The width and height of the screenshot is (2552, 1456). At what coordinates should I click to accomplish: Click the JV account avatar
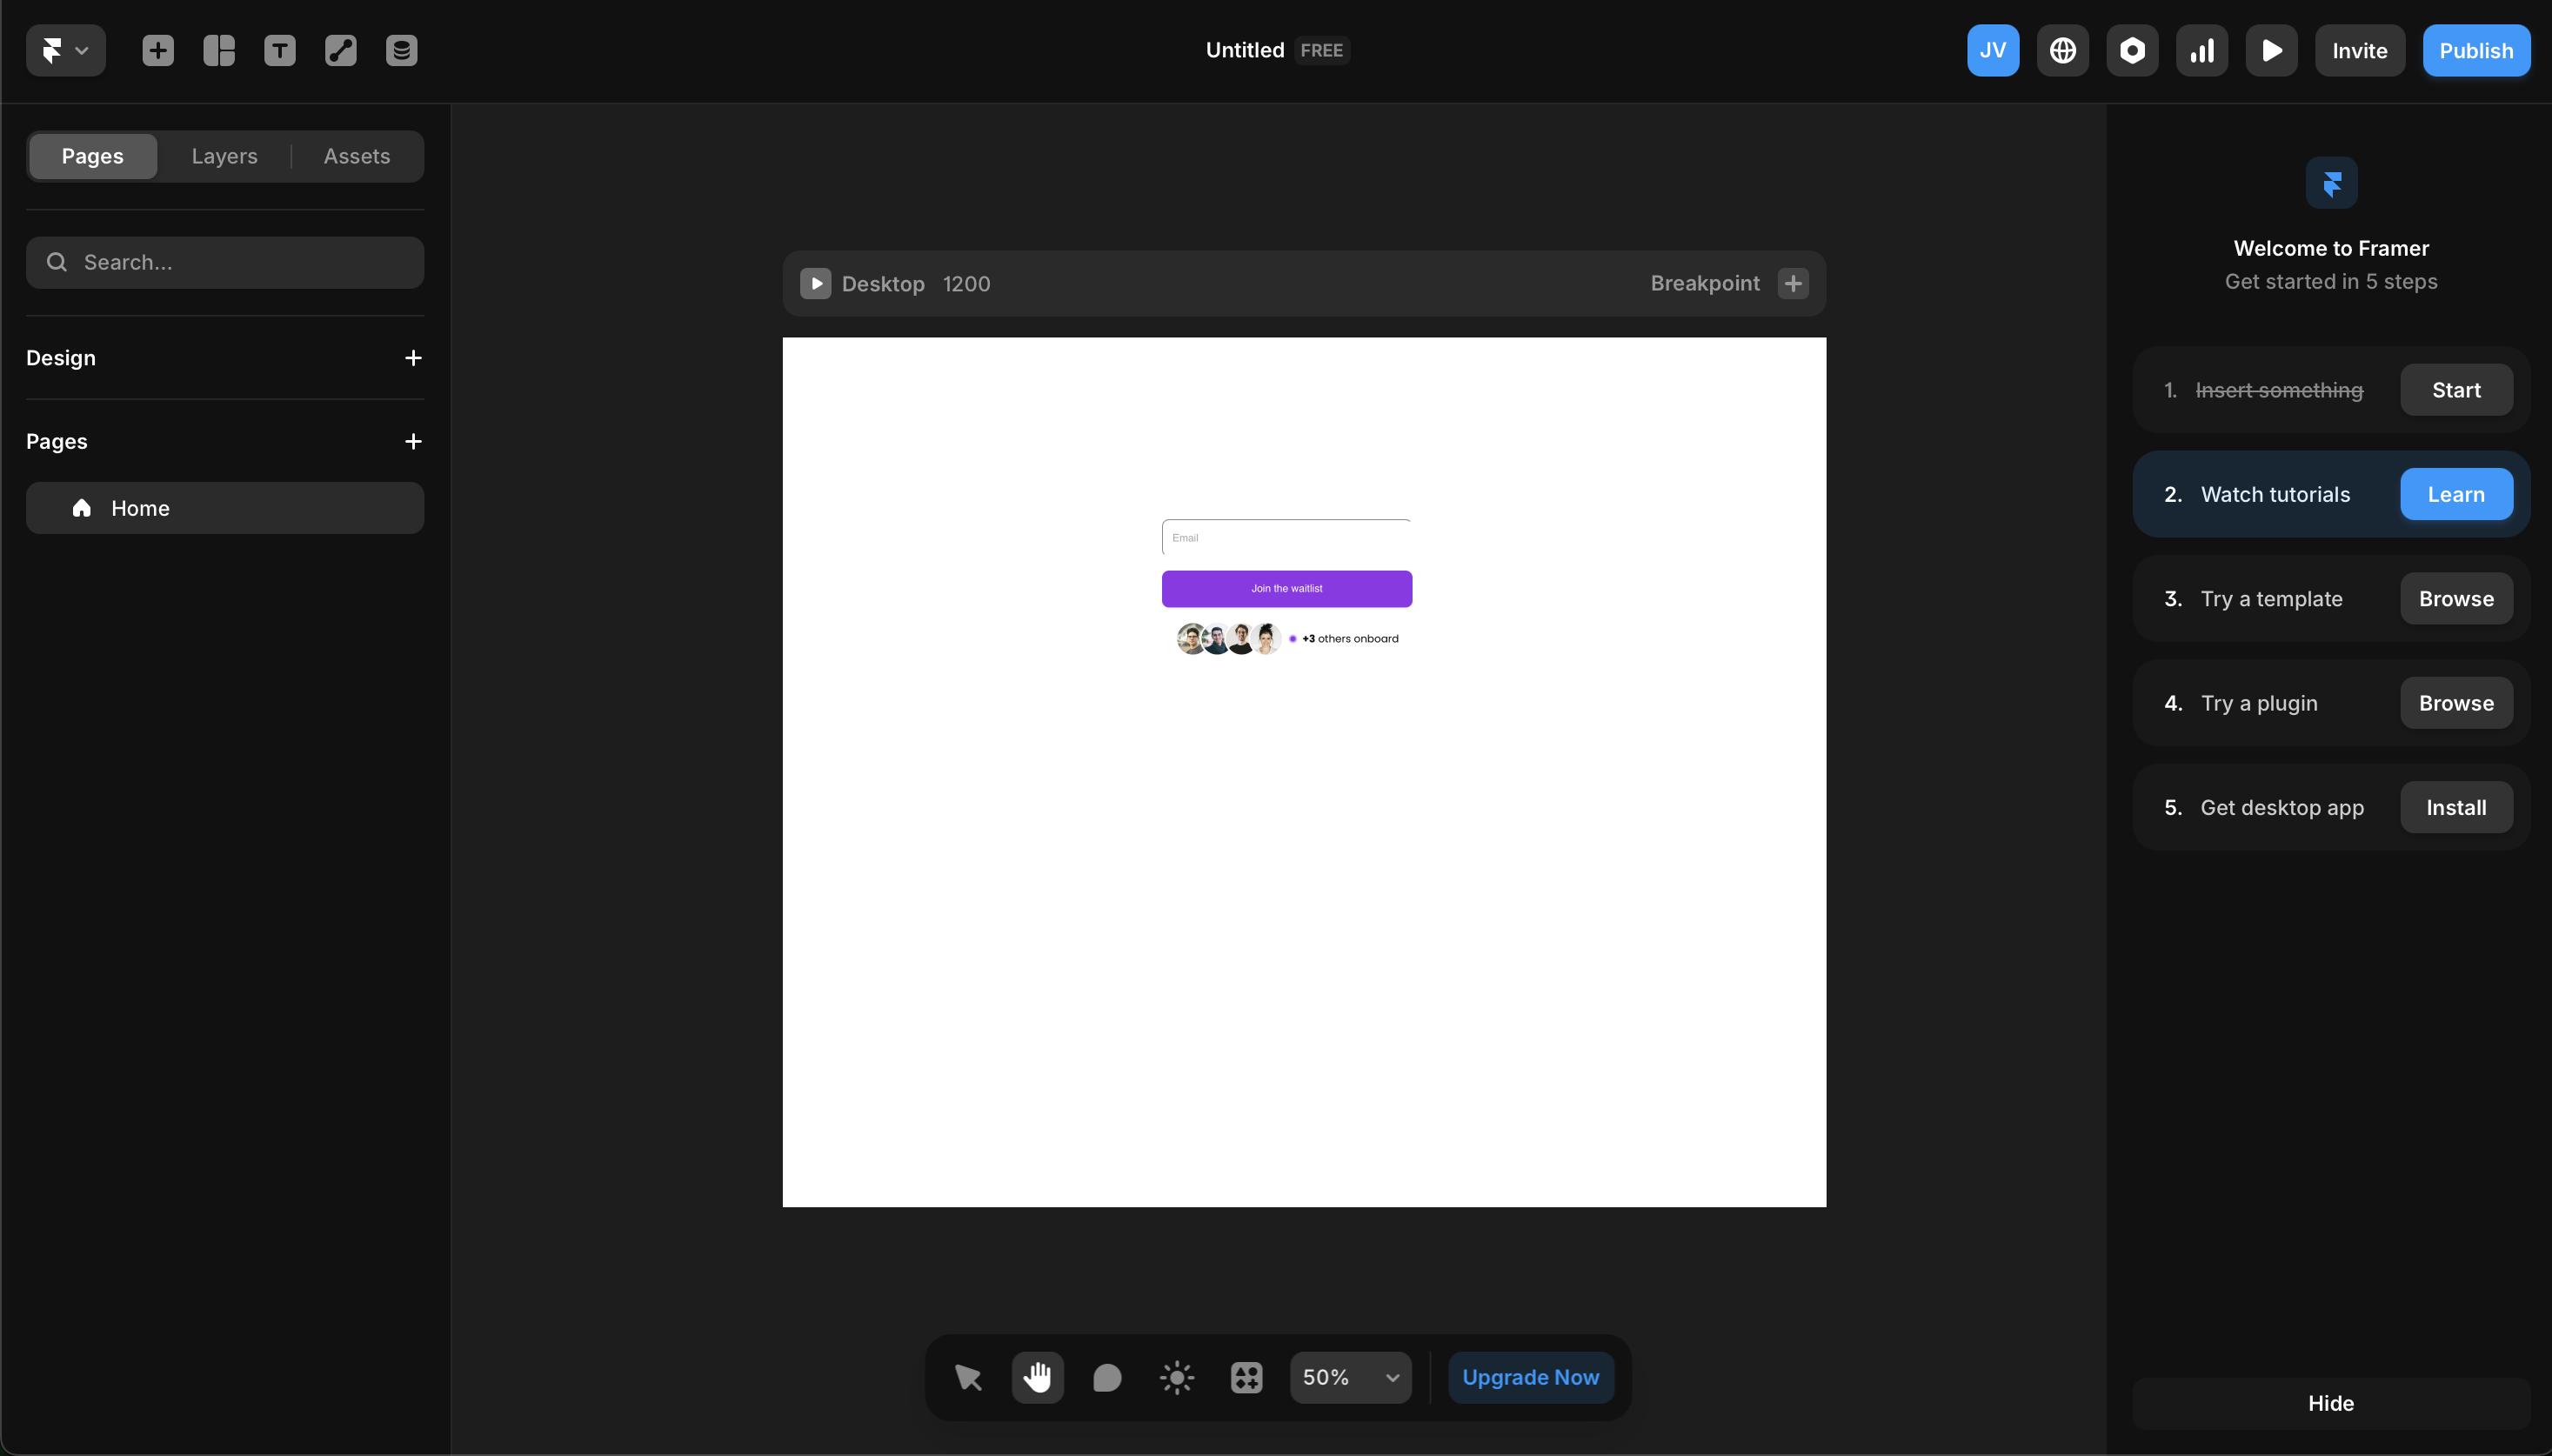pyautogui.click(x=1991, y=50)
